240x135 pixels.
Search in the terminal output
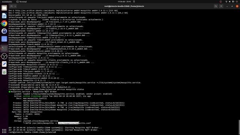point(216,6)
